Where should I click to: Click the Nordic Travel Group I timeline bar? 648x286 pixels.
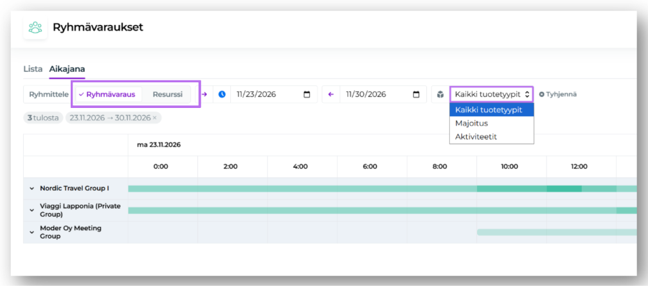[382, 189]
